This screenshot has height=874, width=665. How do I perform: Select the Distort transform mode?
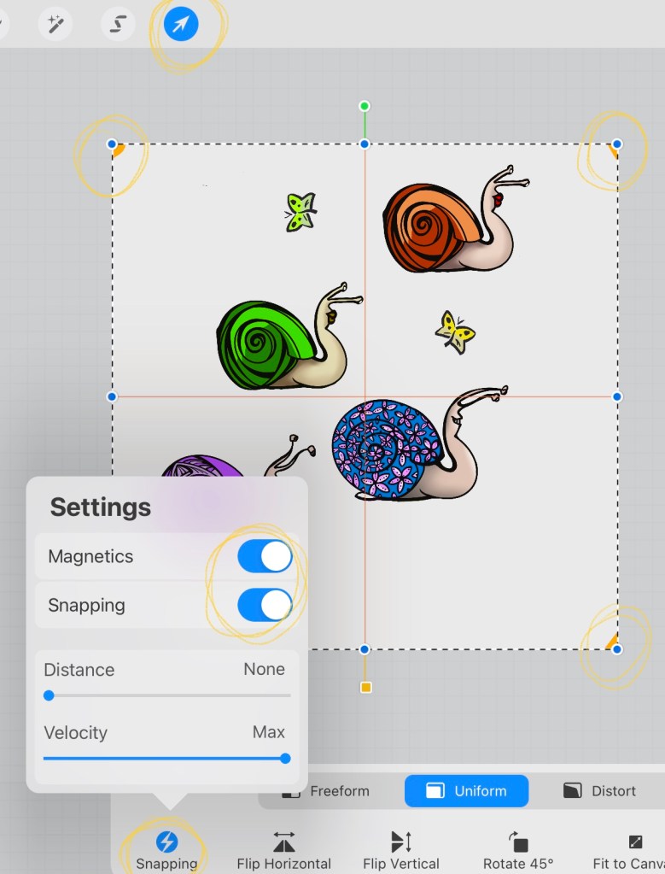[600, 791]
